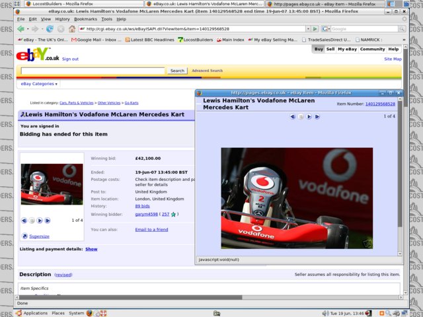Open 'eBay - The UK's Onl...' bookmark
423x317 pixels.
click(42, 40)
